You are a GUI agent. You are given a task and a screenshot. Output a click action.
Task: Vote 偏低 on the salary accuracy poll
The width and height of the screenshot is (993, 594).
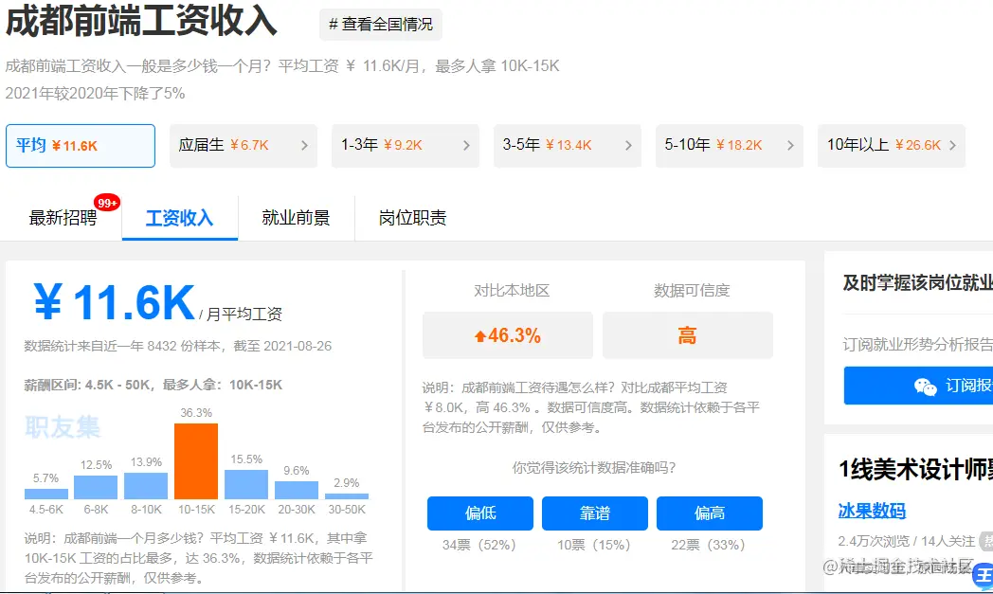pos(479,513)
